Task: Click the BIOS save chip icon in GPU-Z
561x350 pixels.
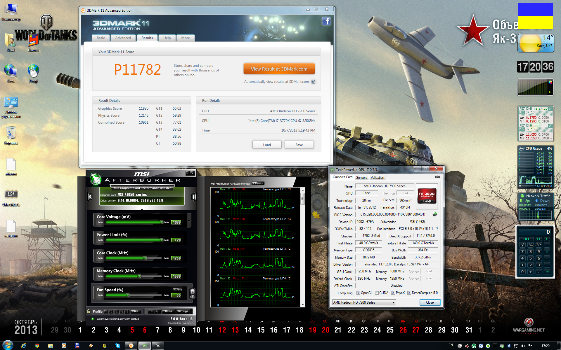Action: point(435,214)
